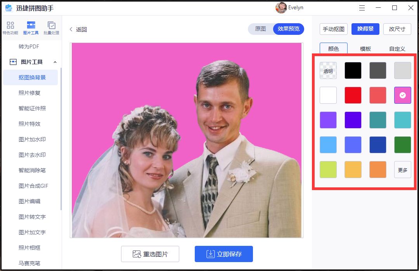Click Evelyn's profile avatar

pyautogui.click(x=281, y=8)
